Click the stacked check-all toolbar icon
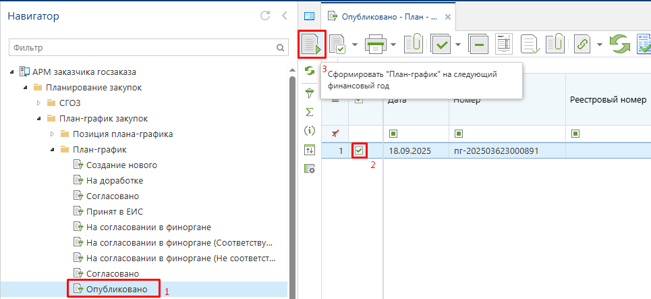Viewport: 651px width, 299px height. tap(441, 45)
